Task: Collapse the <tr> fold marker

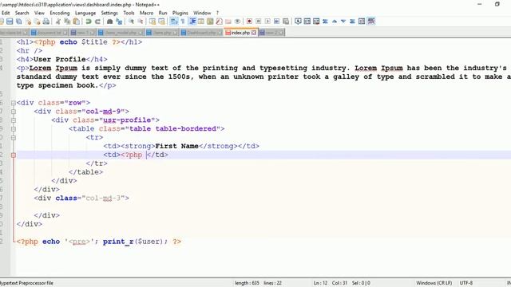Action: [x=14, y=138]
